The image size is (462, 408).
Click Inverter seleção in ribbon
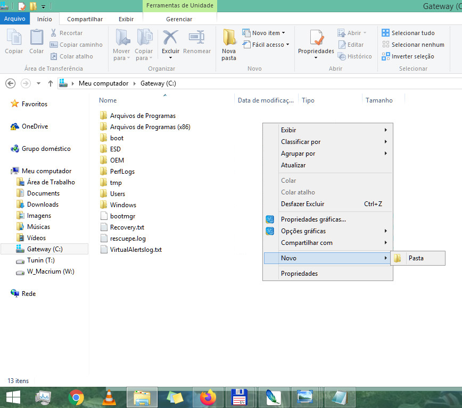[408, 56]
